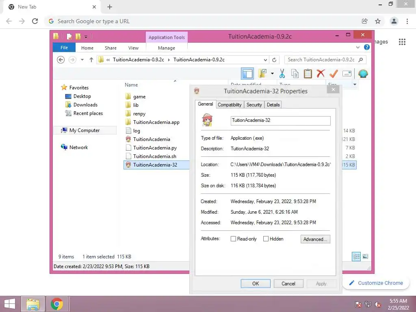
Task: Go back in the Explorer window
Action: click(61, 60)
